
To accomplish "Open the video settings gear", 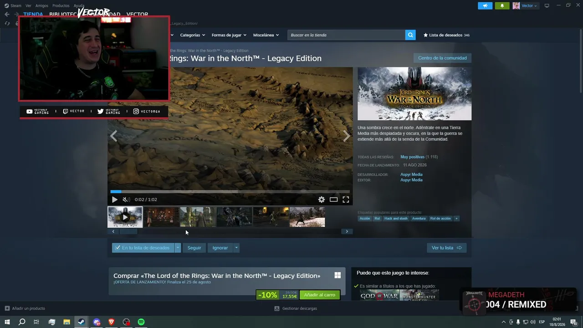I will pos(322,200).
